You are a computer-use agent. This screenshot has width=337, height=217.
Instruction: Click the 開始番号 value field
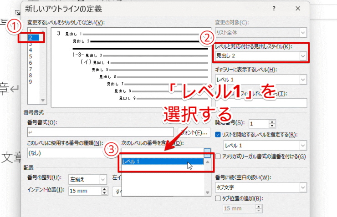coord(259,124)
